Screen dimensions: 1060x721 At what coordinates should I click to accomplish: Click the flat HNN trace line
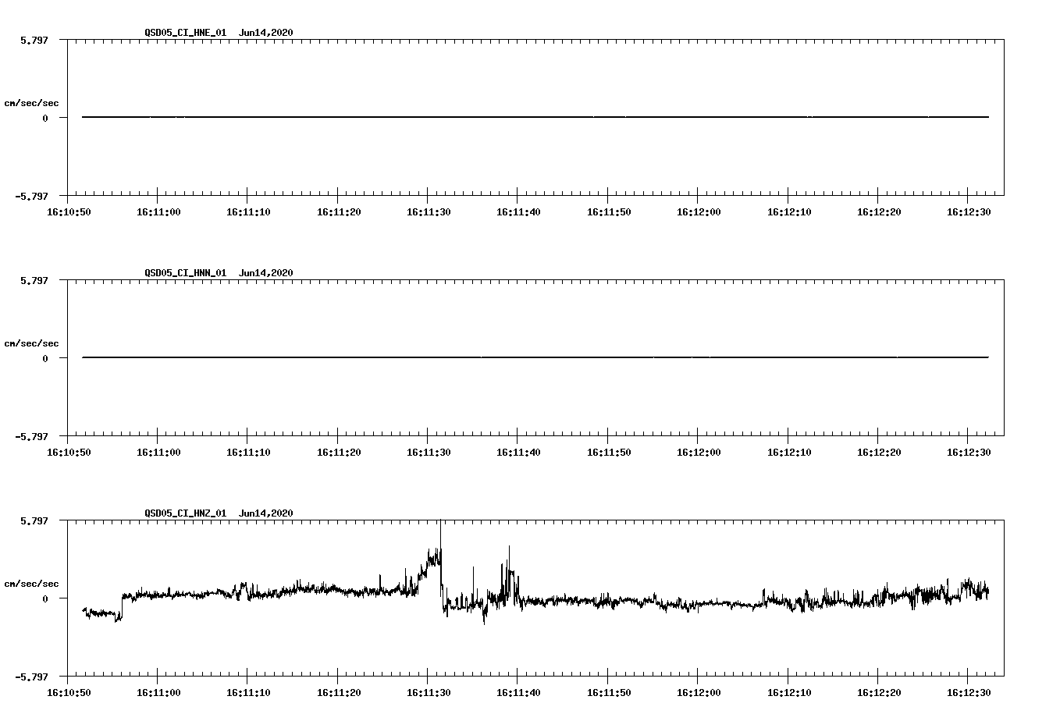(x=535, y=357)
